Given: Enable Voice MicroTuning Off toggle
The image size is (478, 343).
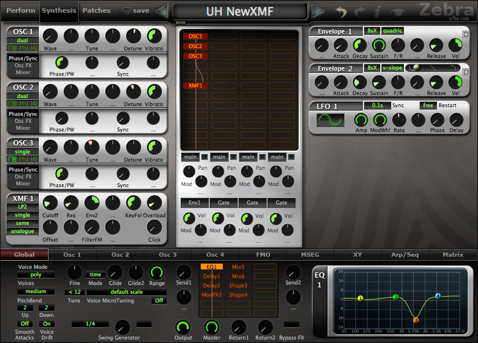Looking at the screenshot, I should [x=159, y=301].
